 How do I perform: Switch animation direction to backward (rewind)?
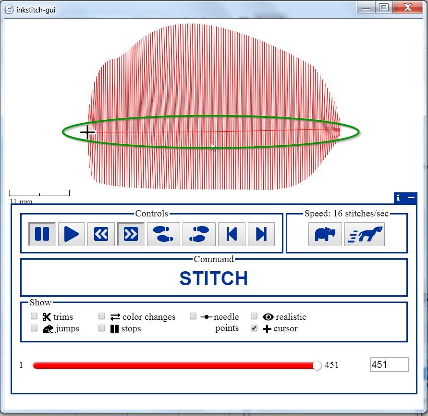(101, 234)
